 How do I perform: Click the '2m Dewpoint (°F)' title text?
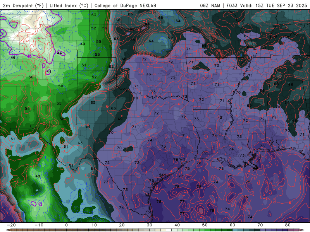click(23, 5)
